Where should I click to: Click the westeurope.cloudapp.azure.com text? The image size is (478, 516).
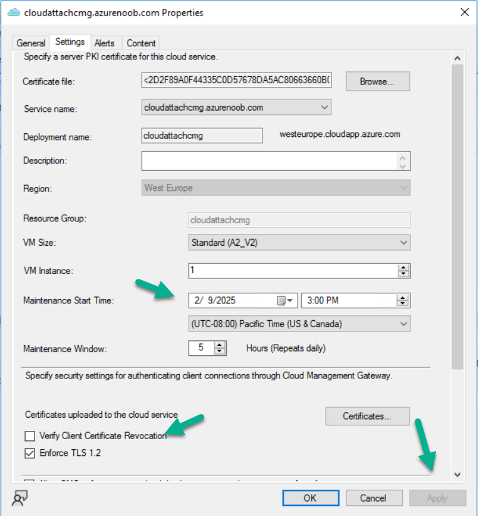pos(340,134)
